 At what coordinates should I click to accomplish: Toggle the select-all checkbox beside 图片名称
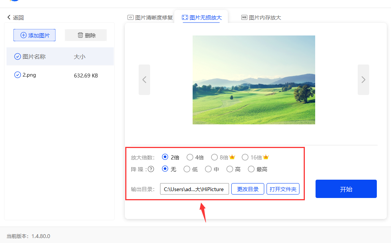click(17, 56)
